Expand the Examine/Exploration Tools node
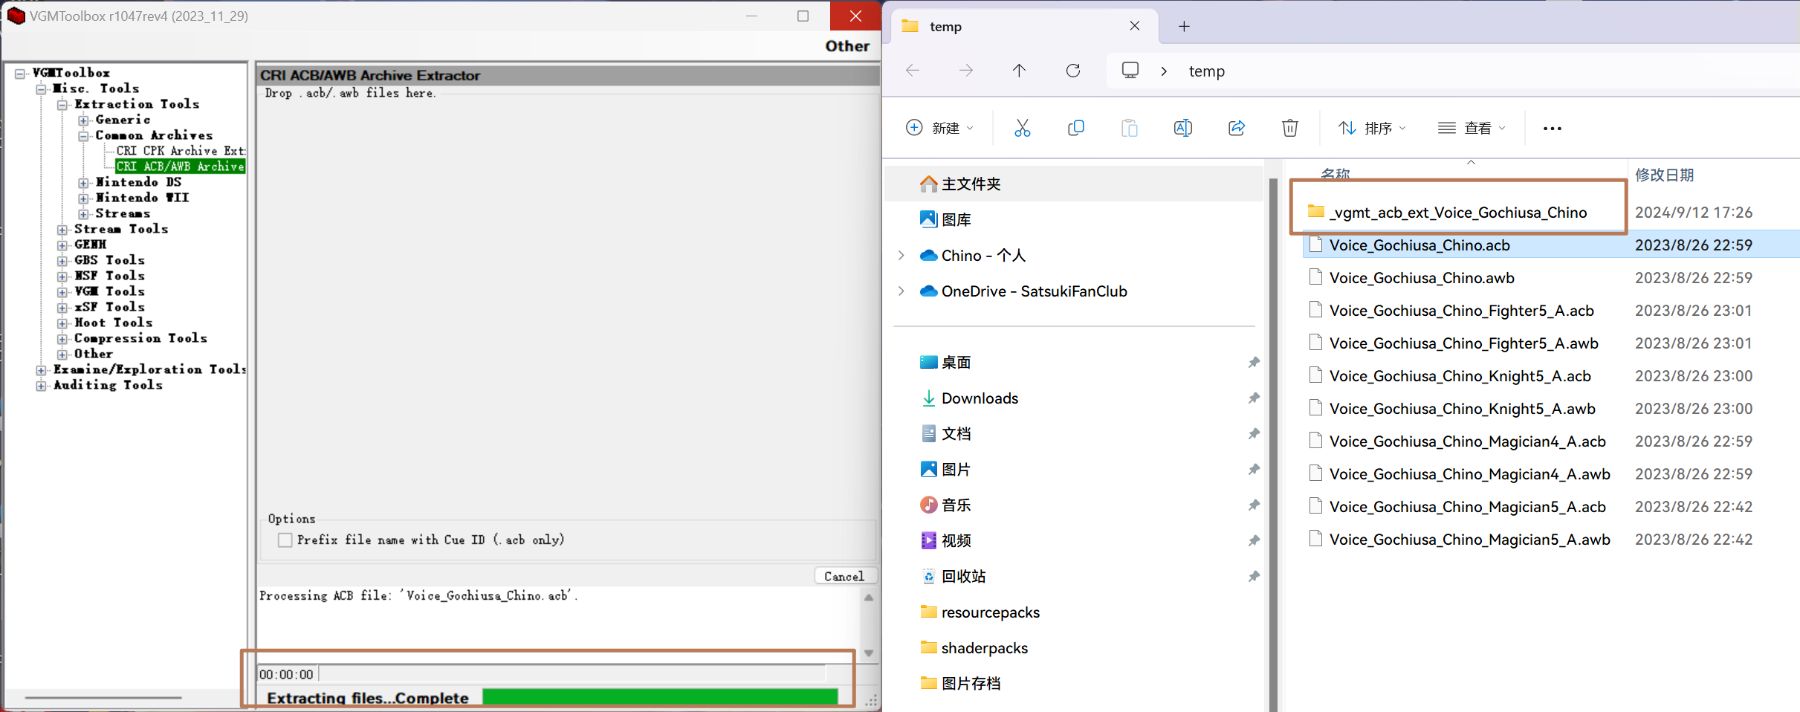1800x712 pixels. (41, 369)
